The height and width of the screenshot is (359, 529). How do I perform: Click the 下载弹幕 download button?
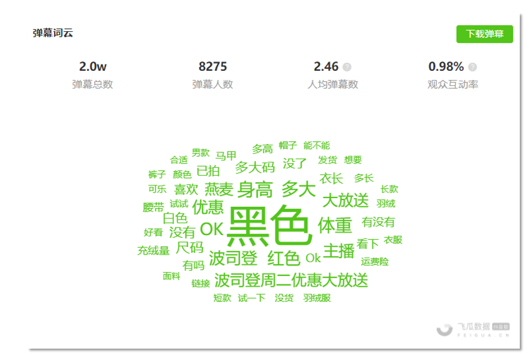[x=485, y=34]
